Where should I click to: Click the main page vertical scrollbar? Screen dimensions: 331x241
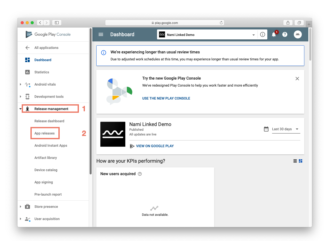pos(310,44)
